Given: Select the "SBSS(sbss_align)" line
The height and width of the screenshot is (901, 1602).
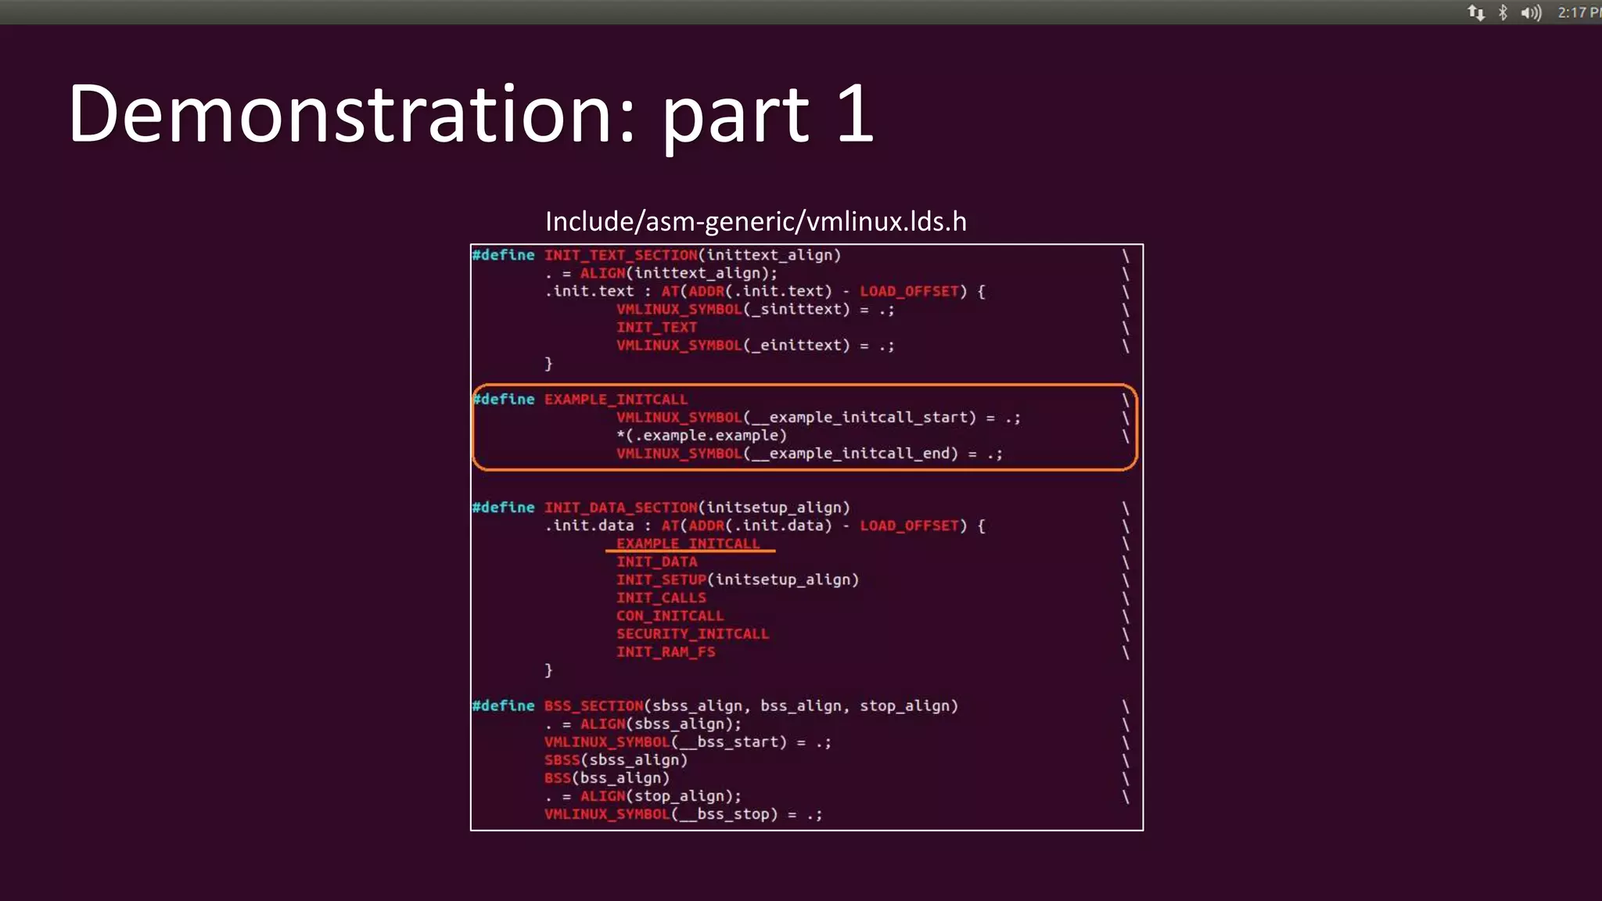Looking at the screenshot, I should click(616, 759).
